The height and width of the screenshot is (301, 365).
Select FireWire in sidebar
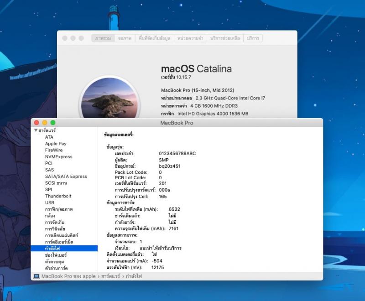[54, 150]
